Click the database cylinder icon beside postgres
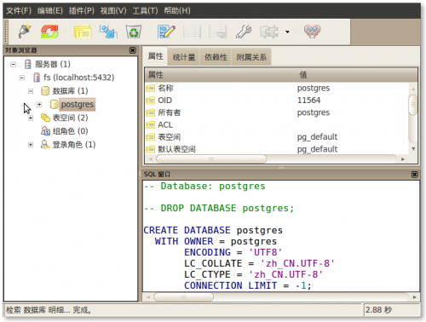 click(54, 105)
